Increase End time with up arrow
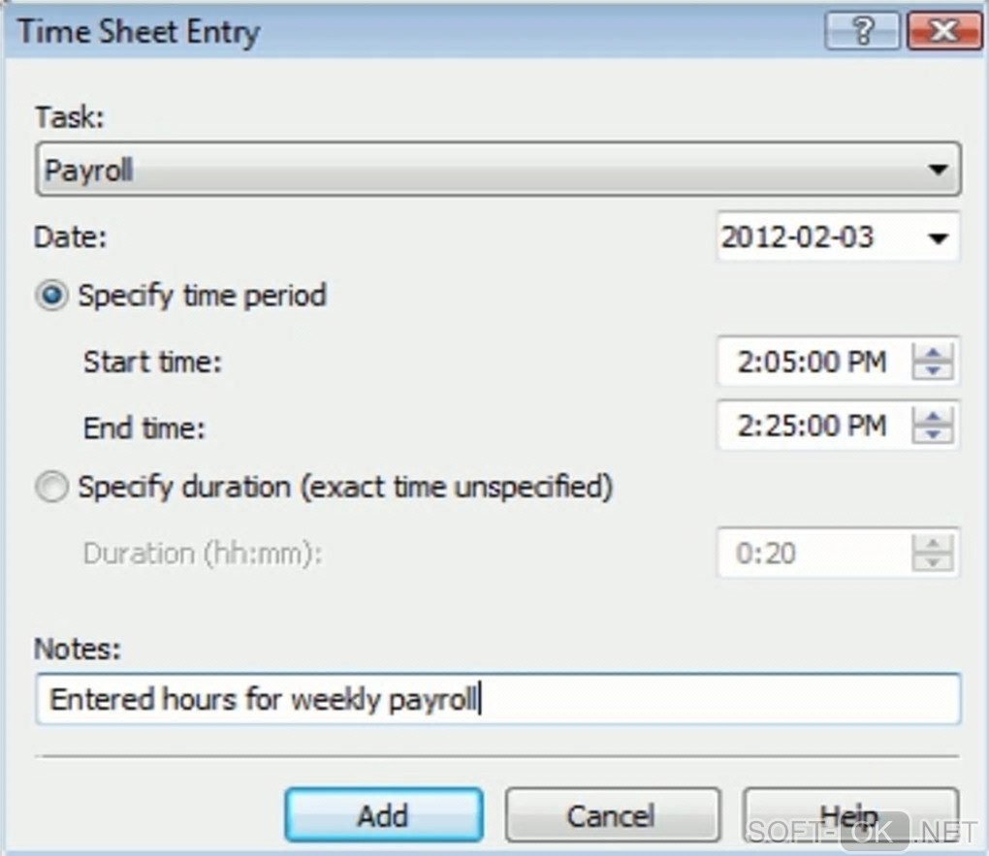The image size is (989, 856). (x=934, y=416)
